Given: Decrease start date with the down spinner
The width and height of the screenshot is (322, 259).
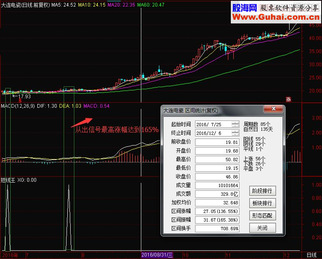Looking at the screenshot, I should pyautogui.click(x=235, y=126).
